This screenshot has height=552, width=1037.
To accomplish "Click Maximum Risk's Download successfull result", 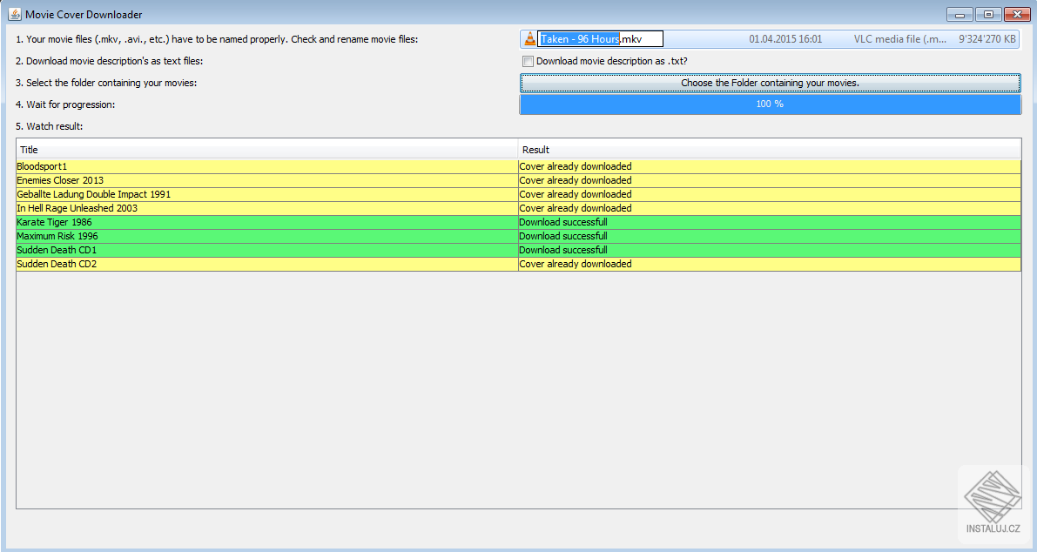I will (x=770, y=236).
